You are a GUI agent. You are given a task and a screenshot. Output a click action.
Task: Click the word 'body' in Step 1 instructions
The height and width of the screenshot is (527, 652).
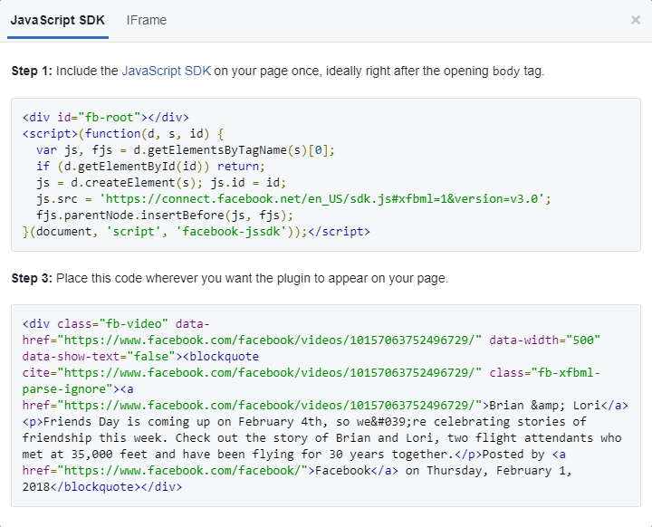pyautogui.click(x=506, y=71)
